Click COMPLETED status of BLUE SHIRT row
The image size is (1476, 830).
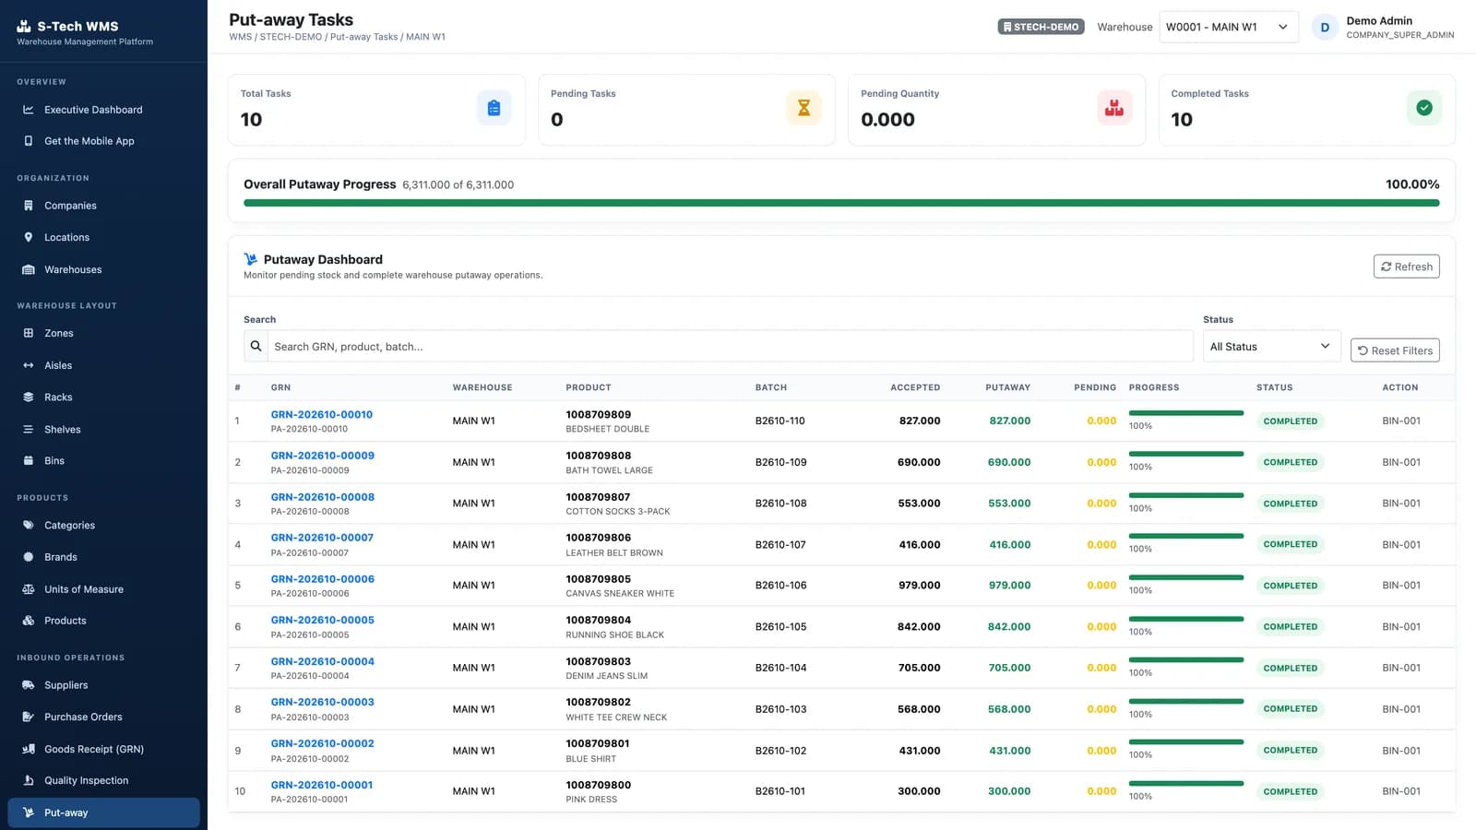click(1290, 751)
